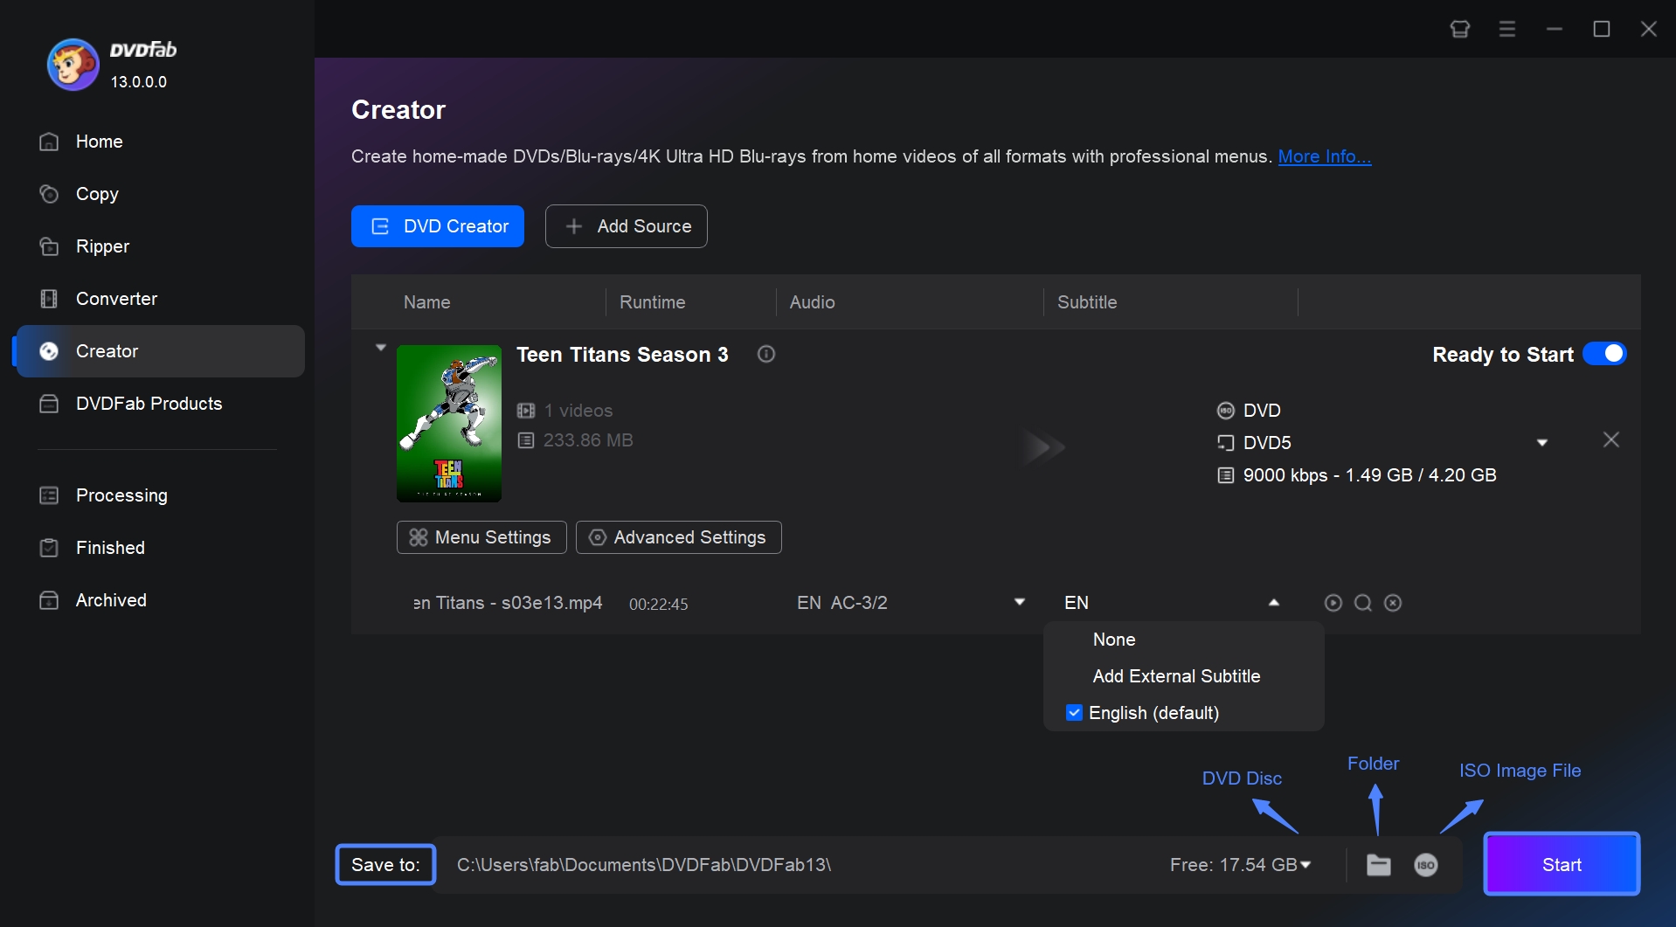Select None in the subtitle menu
The height and width of the screenshot is (927, 1676).
click(x=1114, y=640)
